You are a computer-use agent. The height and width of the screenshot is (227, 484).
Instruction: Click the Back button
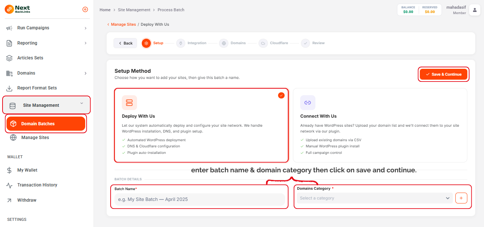point(125,43)
